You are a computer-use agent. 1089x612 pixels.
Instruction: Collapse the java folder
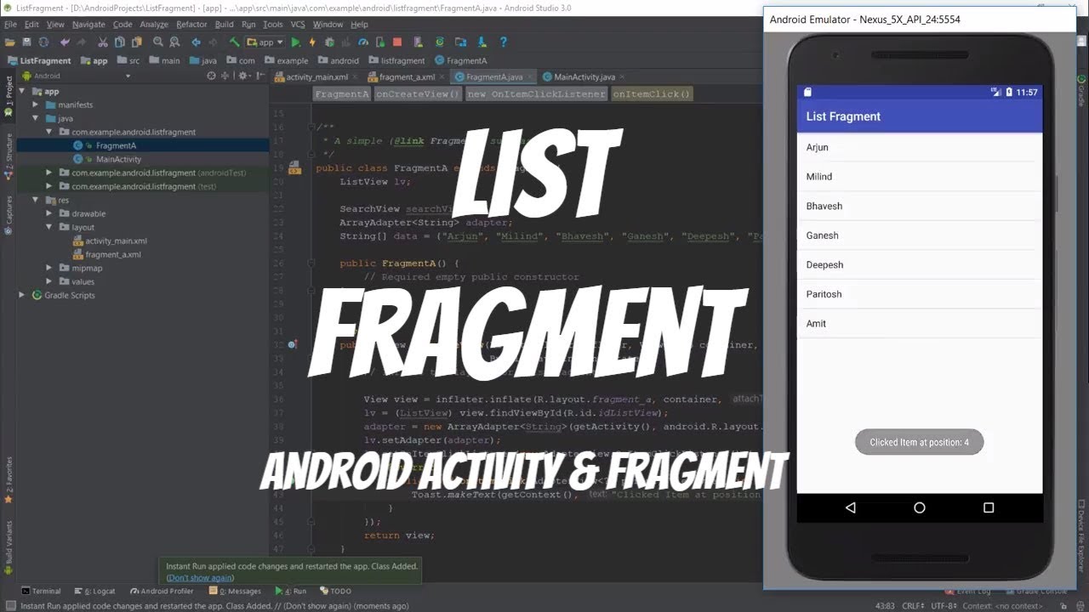coord(37,118)
